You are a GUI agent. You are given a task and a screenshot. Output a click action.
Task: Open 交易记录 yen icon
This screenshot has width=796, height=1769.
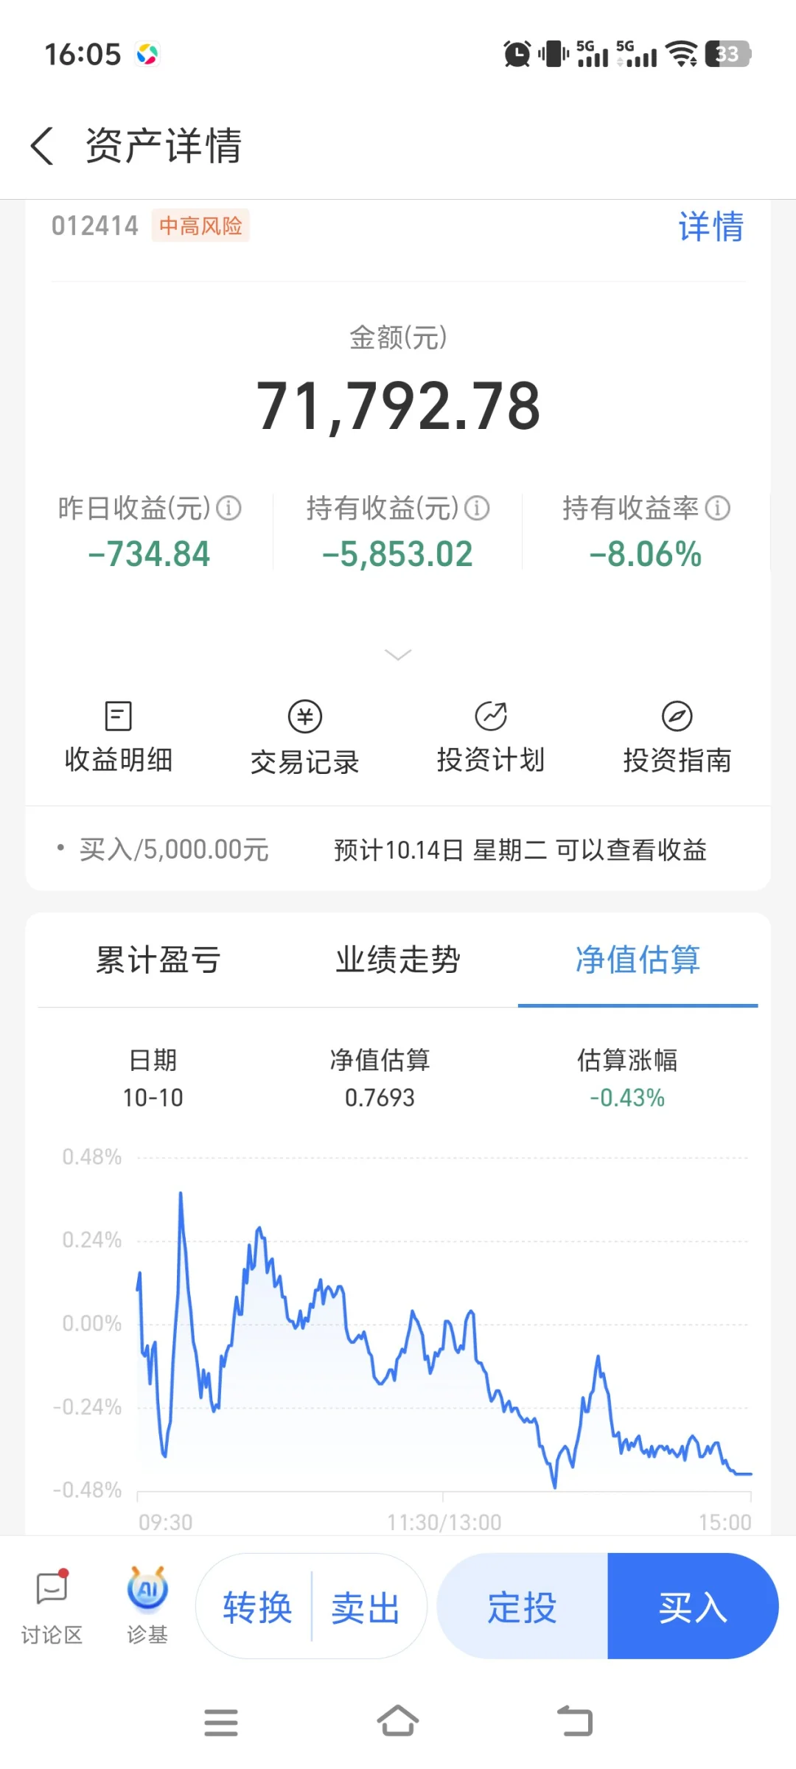pos(304,716)
